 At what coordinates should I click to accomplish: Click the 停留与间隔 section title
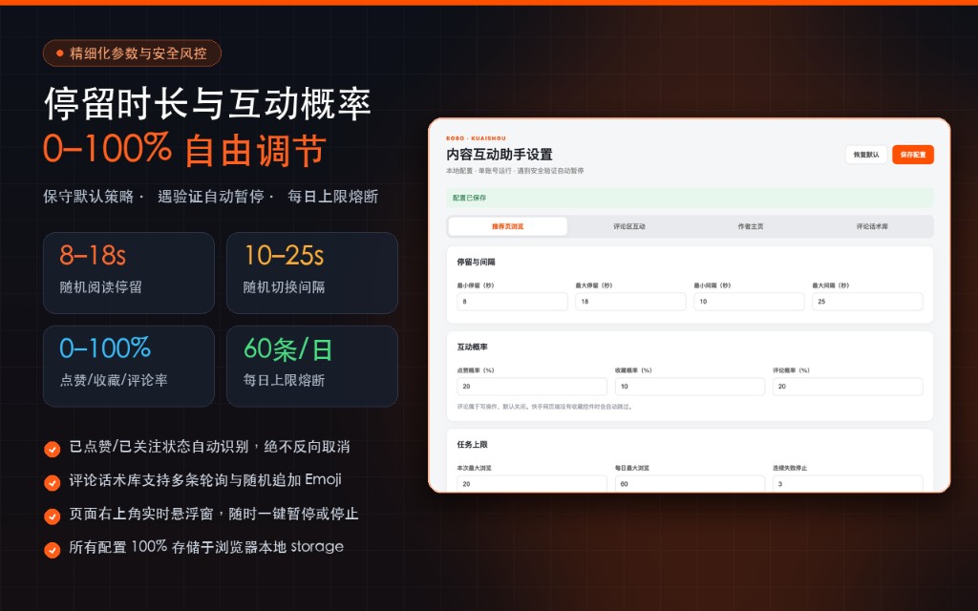pos(476,262)
